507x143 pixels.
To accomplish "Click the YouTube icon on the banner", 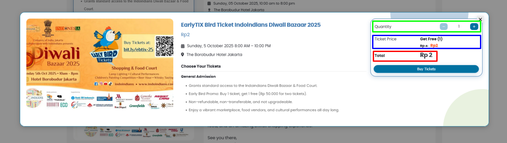I will pyautogui.click(x=106, y=84).
